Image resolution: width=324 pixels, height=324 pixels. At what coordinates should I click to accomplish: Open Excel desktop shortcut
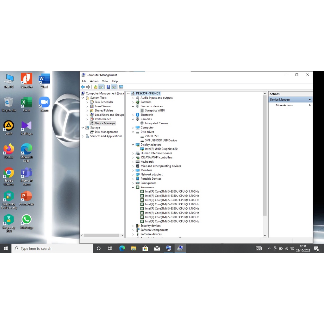[27, 104]
